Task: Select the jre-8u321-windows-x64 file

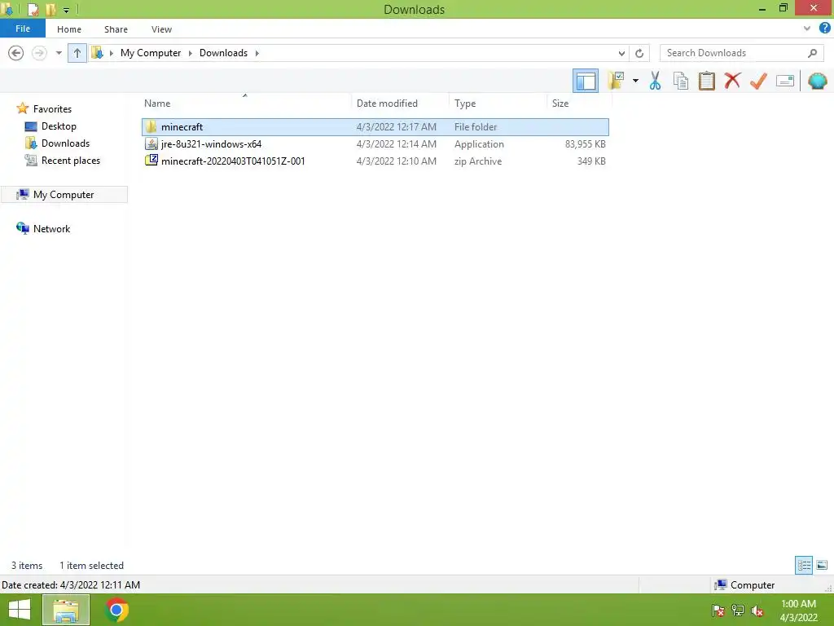Action: pos(375,143)
